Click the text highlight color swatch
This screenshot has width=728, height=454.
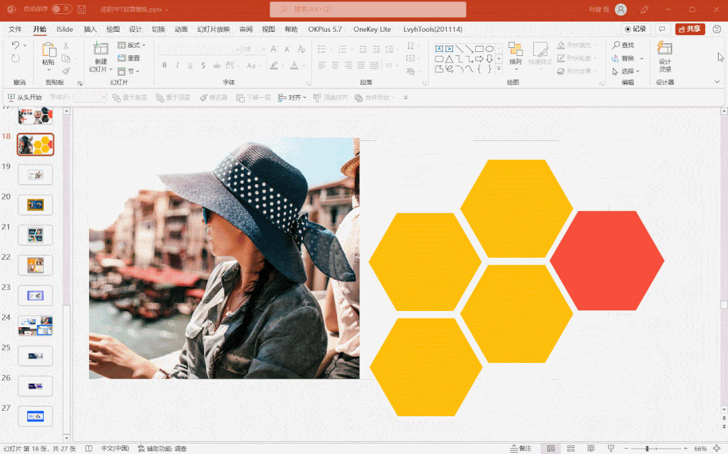point(274,65)
